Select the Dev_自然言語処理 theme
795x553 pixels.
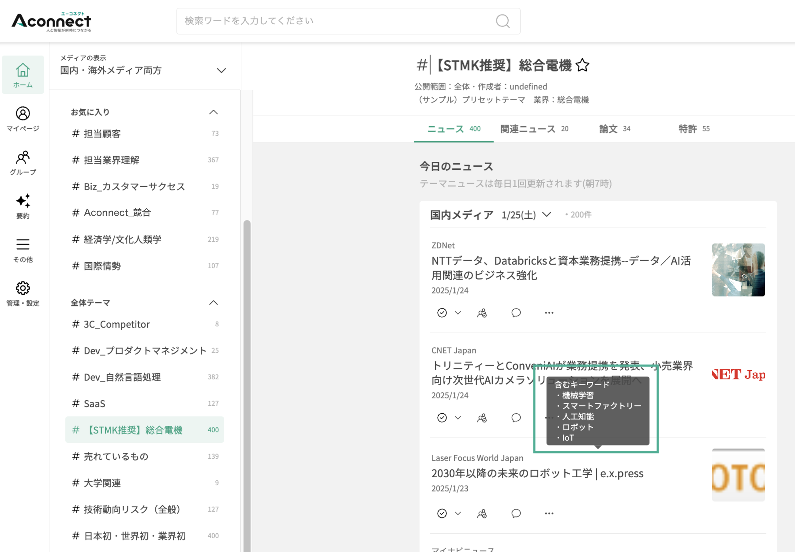[145, 377]
